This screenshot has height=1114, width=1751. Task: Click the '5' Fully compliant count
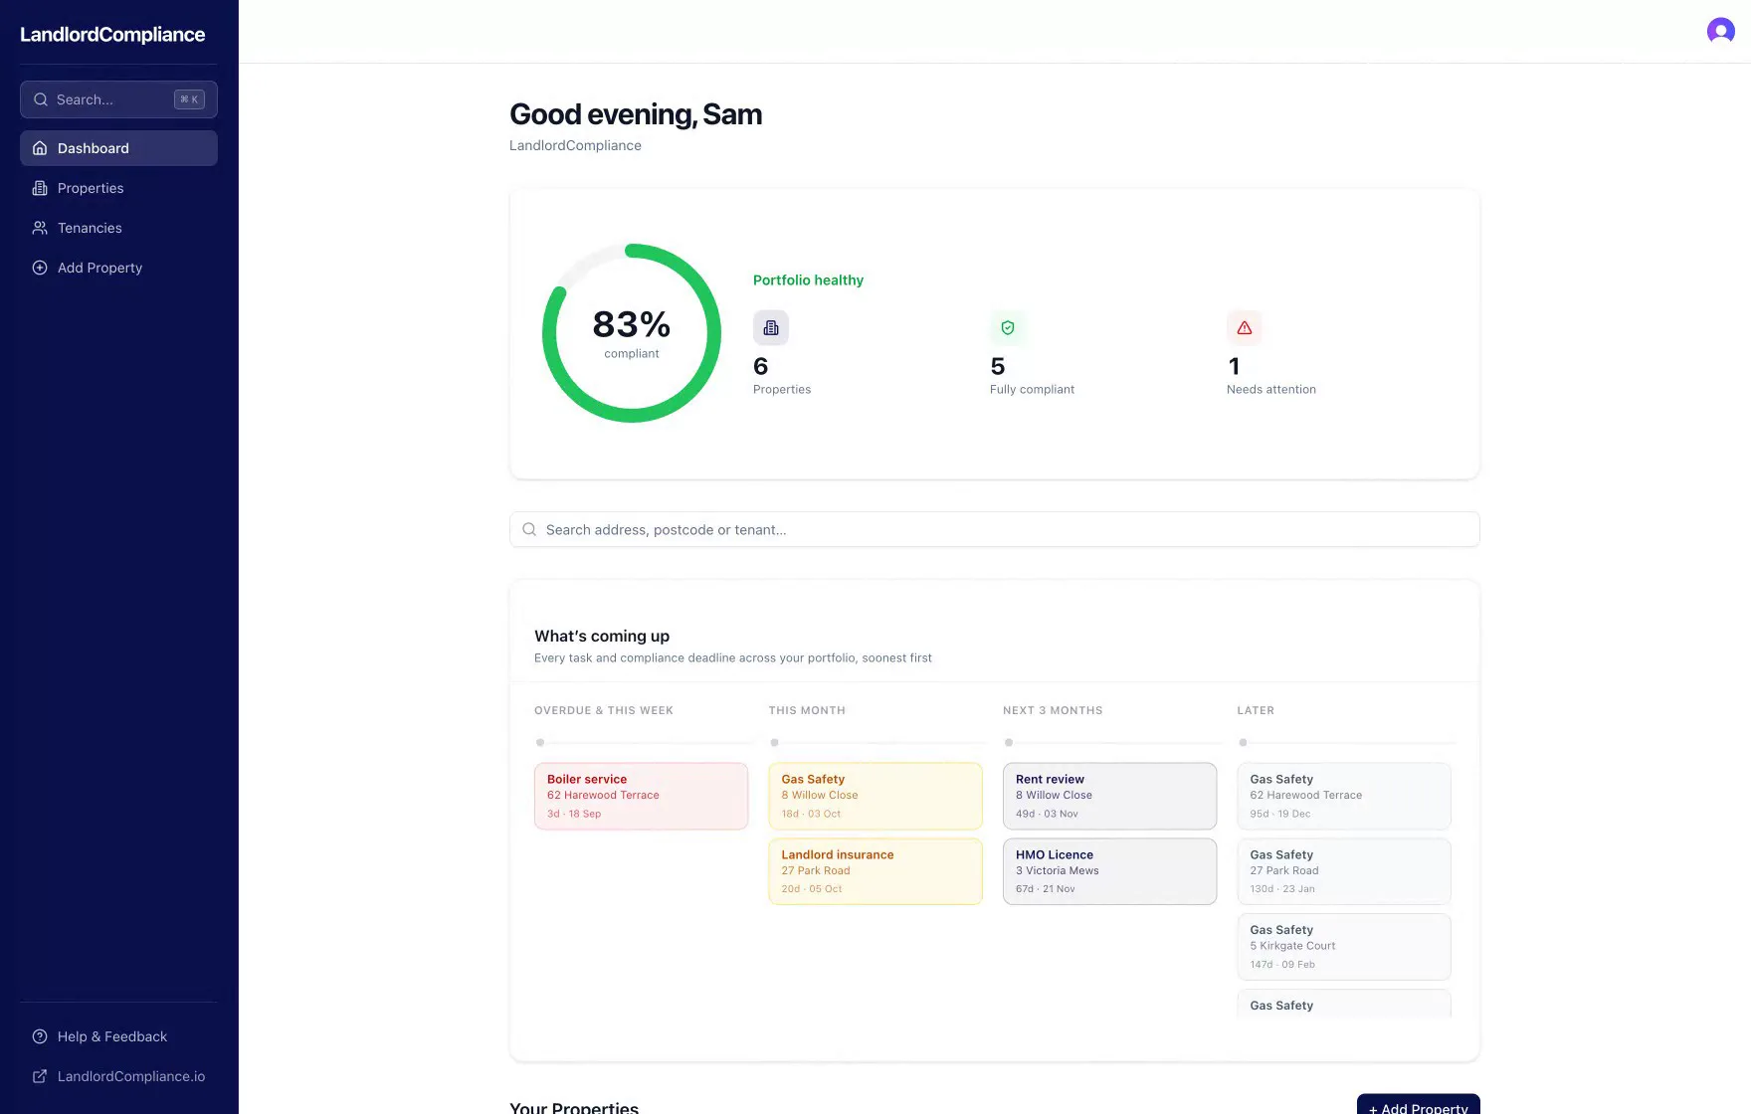point(998,366)
